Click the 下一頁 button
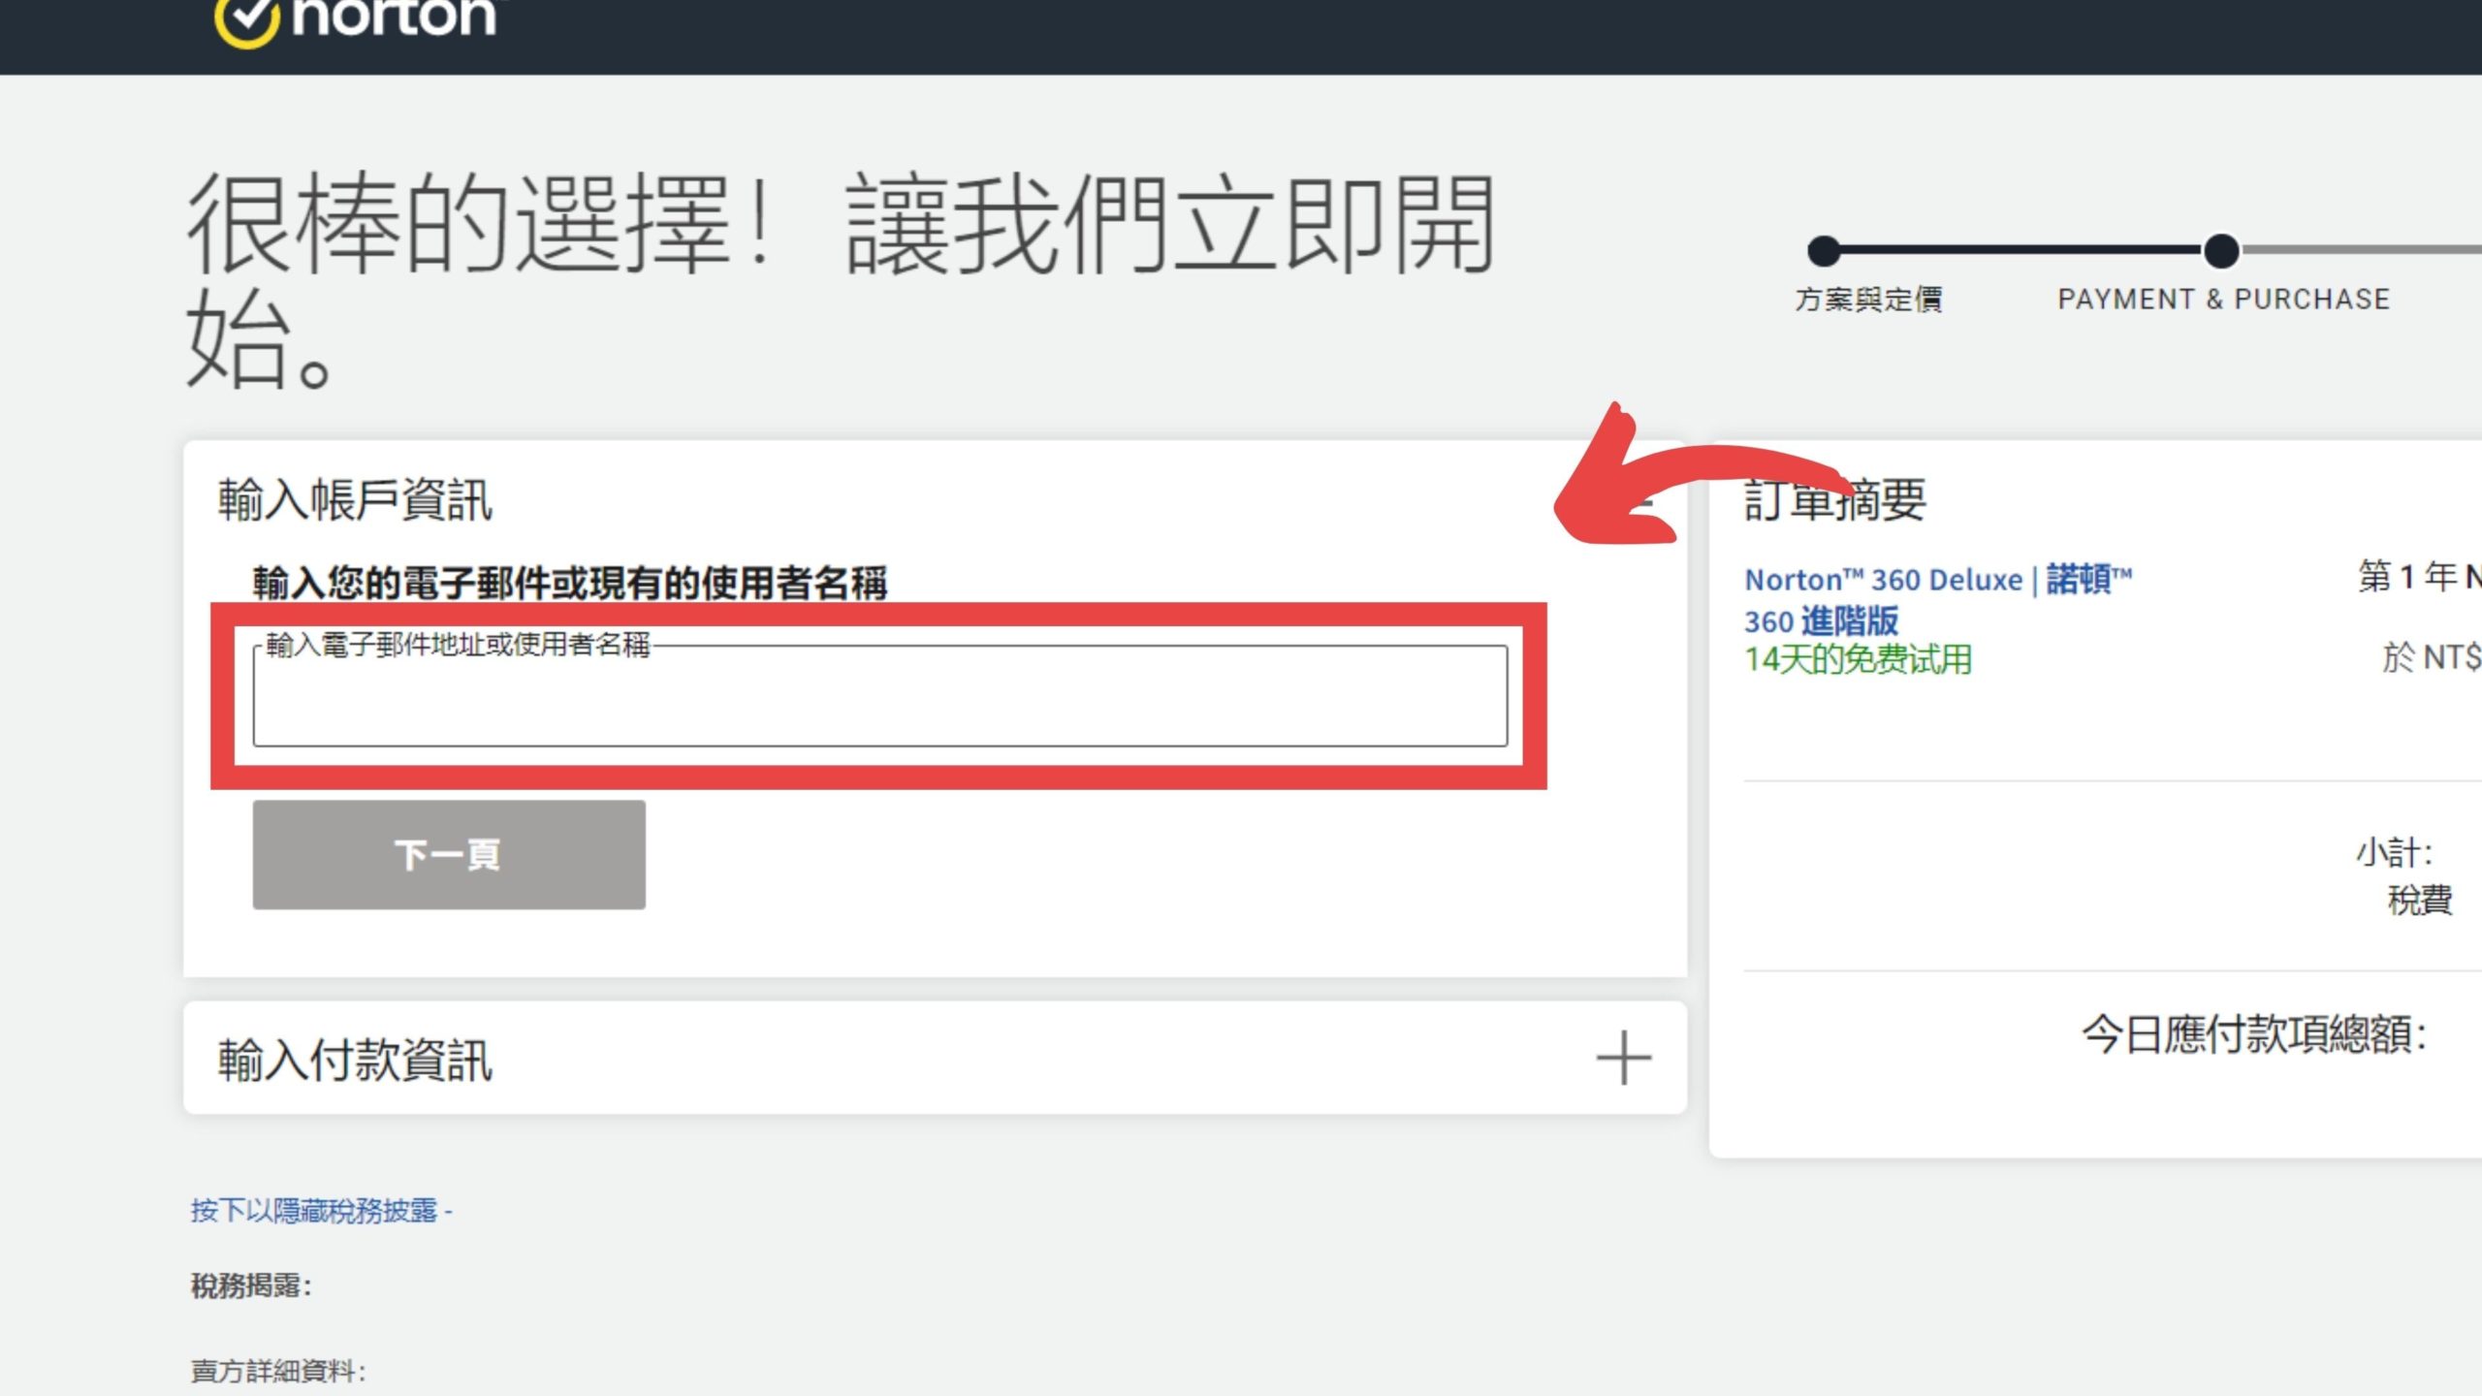Image resolution: width=2482 pixels, height=1396 pixels. [449, 854]
